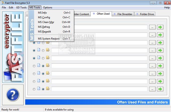The image size is (171, 112).
Task: Click the 'Ready for work!' status text
Action: coord(10,110)
